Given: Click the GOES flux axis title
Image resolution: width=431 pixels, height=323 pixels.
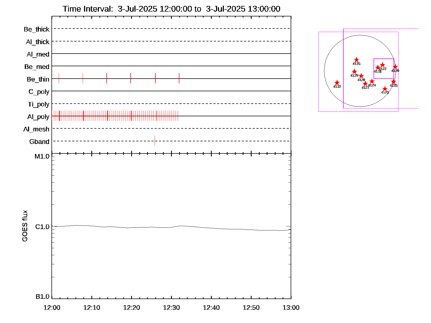Looking at the screenshot, I should pos(25,226).
